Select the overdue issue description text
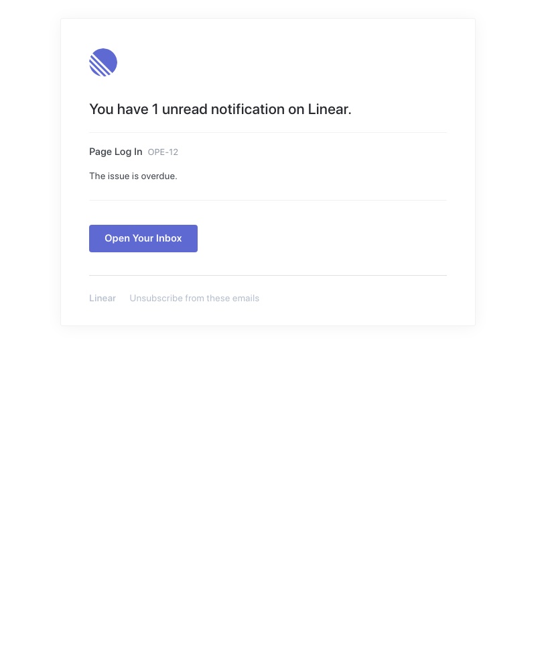 tap(133, 176)
